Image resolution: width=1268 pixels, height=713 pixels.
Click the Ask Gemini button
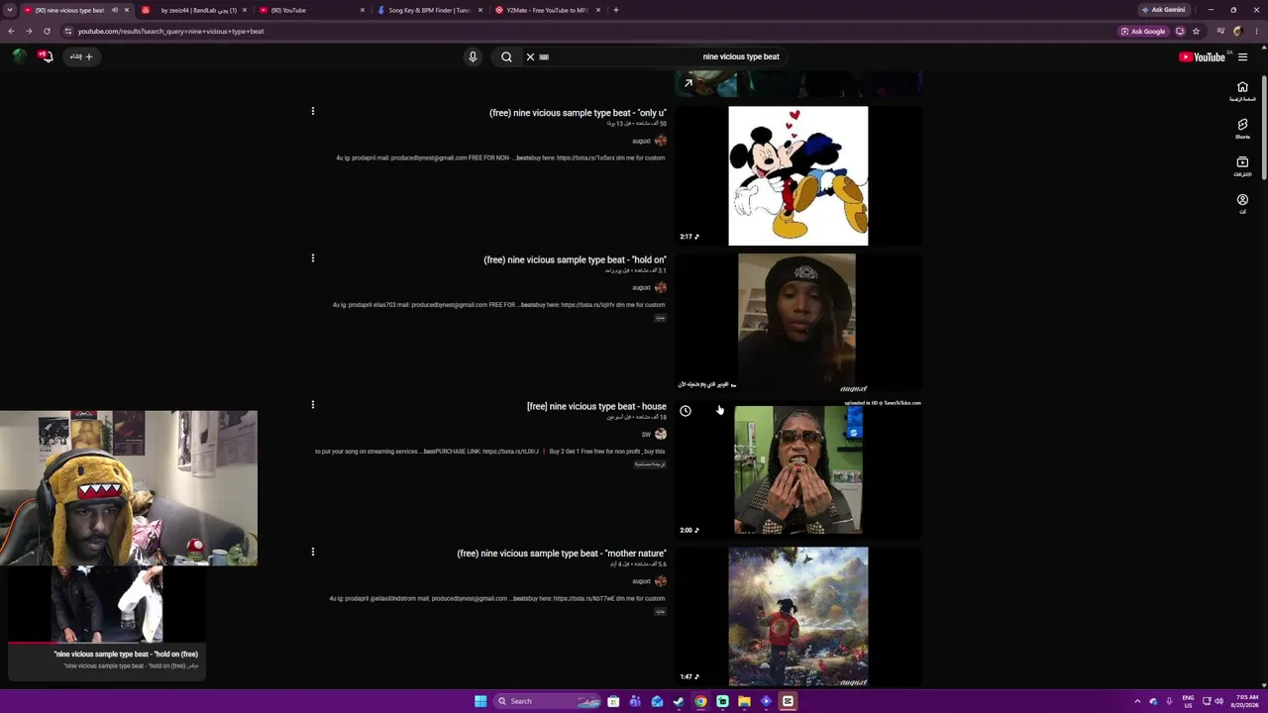(1163, 10)
